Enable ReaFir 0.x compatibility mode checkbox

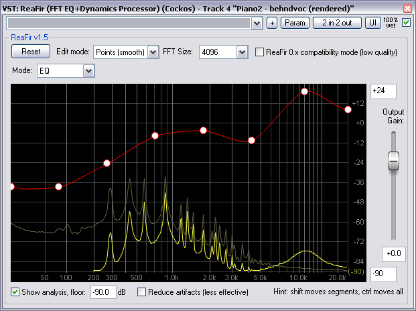261,52
